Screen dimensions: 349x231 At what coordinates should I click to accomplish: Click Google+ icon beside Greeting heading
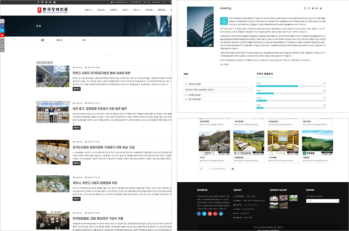point(317,8)
